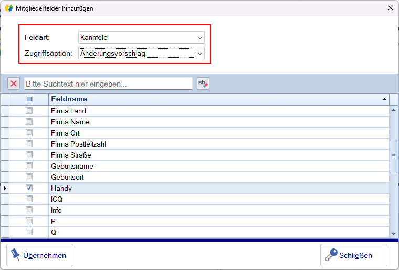Click the key icon on Schließen
Screen dimensions: 399x270
[331, 255]
